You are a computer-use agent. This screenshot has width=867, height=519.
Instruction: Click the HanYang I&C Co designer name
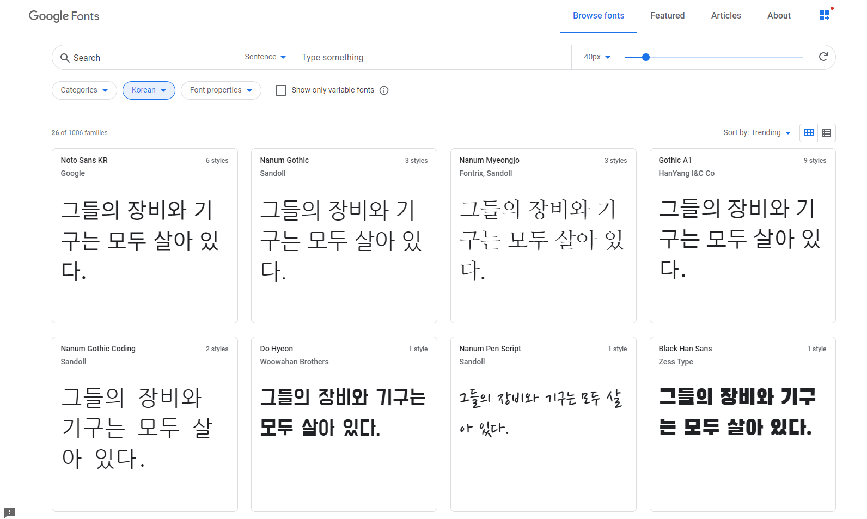point(686,173)
